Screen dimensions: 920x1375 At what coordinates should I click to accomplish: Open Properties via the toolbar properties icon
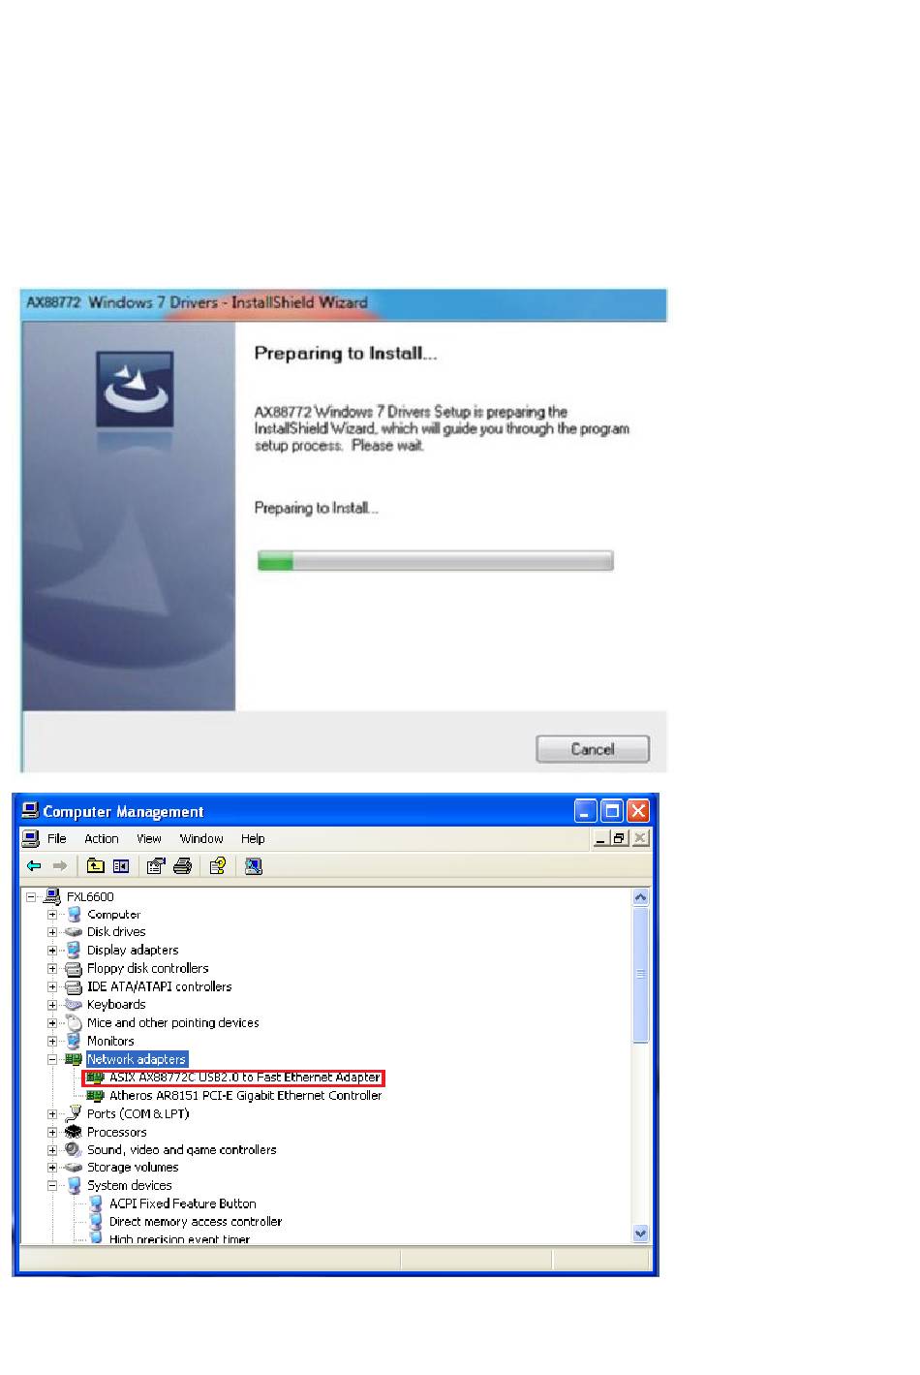click(156, 866)
